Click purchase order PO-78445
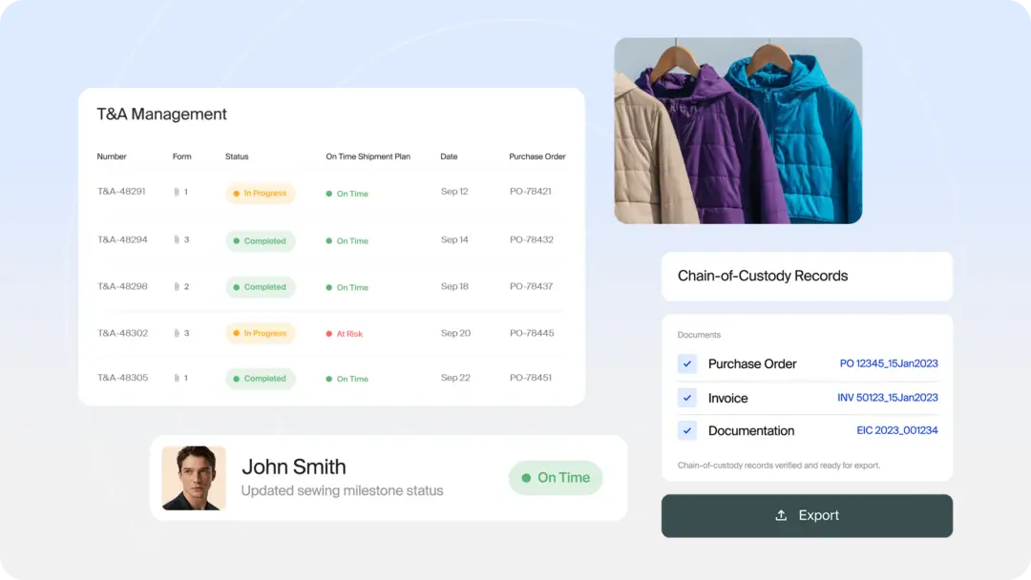This screenshot has width=1031, height=580. pyautogui.click(x=532, y=332)
